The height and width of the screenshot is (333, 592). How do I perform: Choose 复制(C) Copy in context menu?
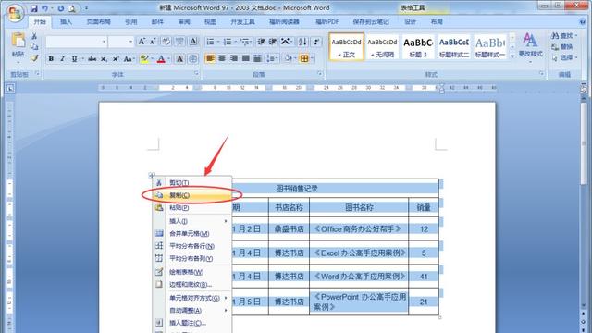(x=192, y=195)
